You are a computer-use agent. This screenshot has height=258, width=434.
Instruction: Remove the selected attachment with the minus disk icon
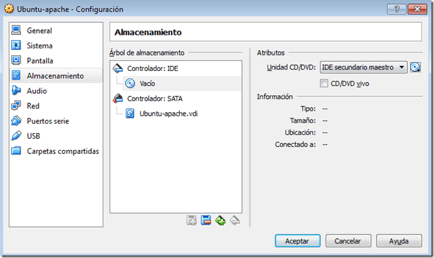pyautogui.click(x=206, y=220)
